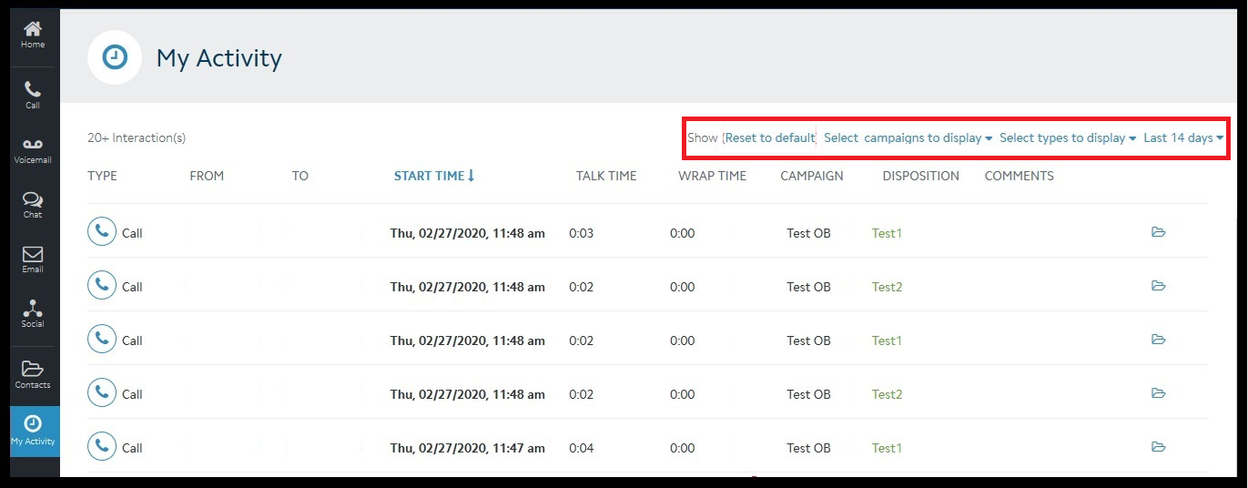Screen dimensions: 1248x488
Task: Sort by START TIME column header
Action: (x=434, y=176)
